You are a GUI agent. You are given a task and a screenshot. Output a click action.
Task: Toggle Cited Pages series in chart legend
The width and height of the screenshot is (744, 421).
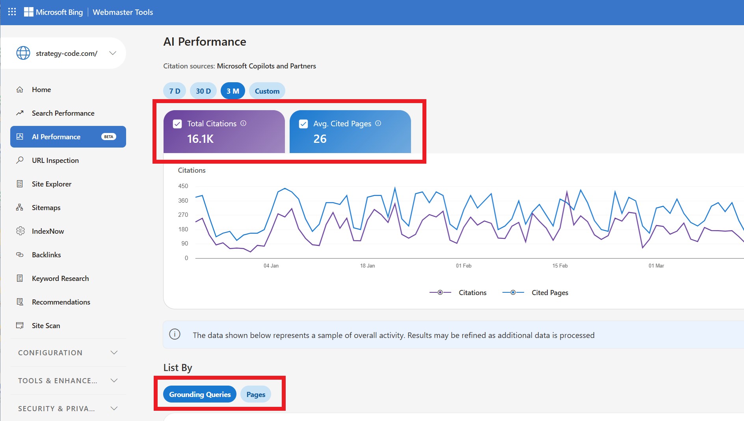click(x=535, y=292)
